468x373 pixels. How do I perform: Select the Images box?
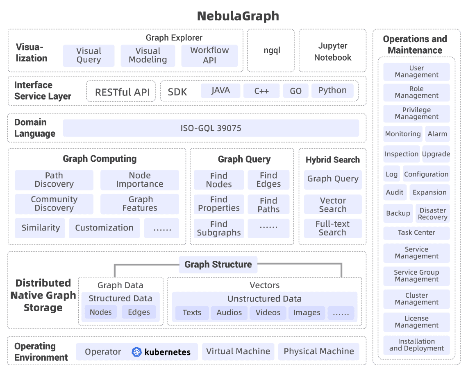click(307, 313)
